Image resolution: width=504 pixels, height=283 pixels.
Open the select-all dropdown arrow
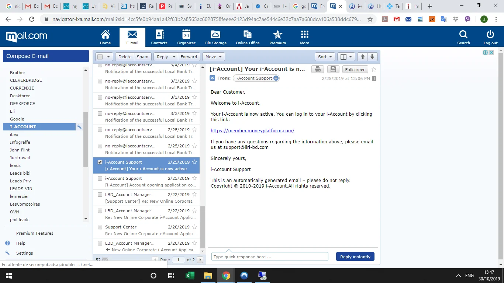(108, 57)
